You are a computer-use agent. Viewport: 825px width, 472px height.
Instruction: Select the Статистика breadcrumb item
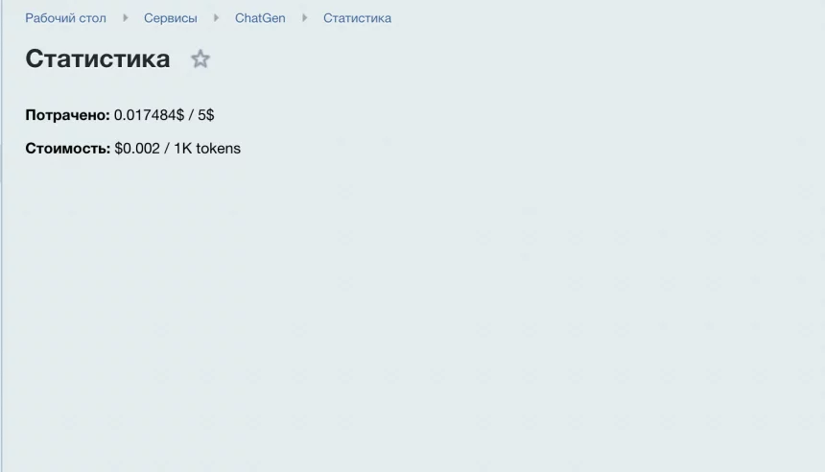357,18
